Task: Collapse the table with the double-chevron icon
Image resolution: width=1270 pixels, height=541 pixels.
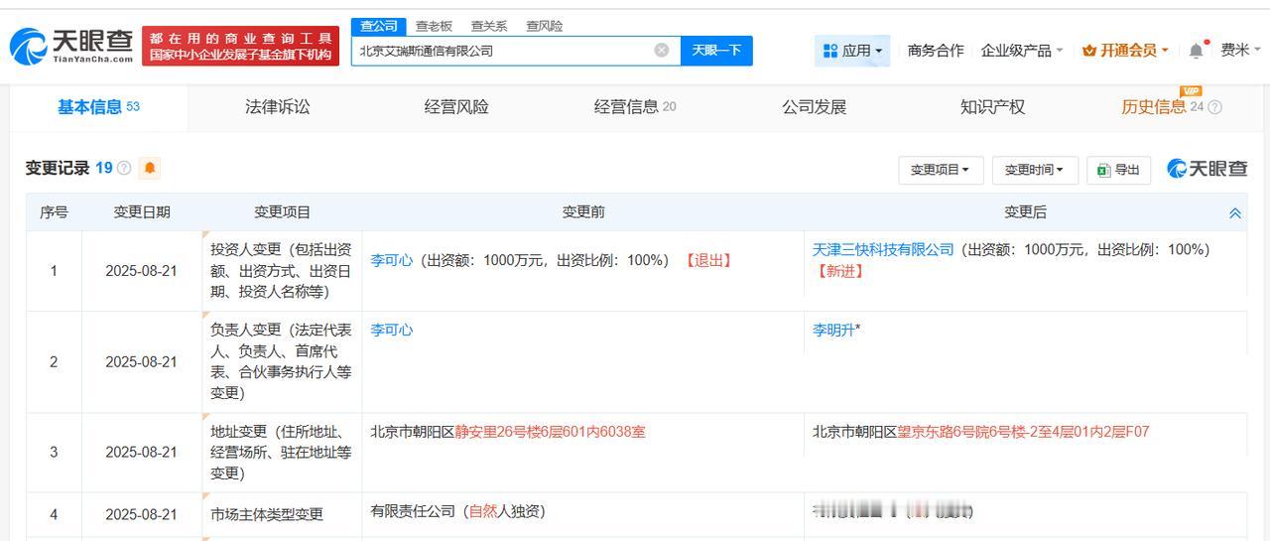Action: (1235, 212)
